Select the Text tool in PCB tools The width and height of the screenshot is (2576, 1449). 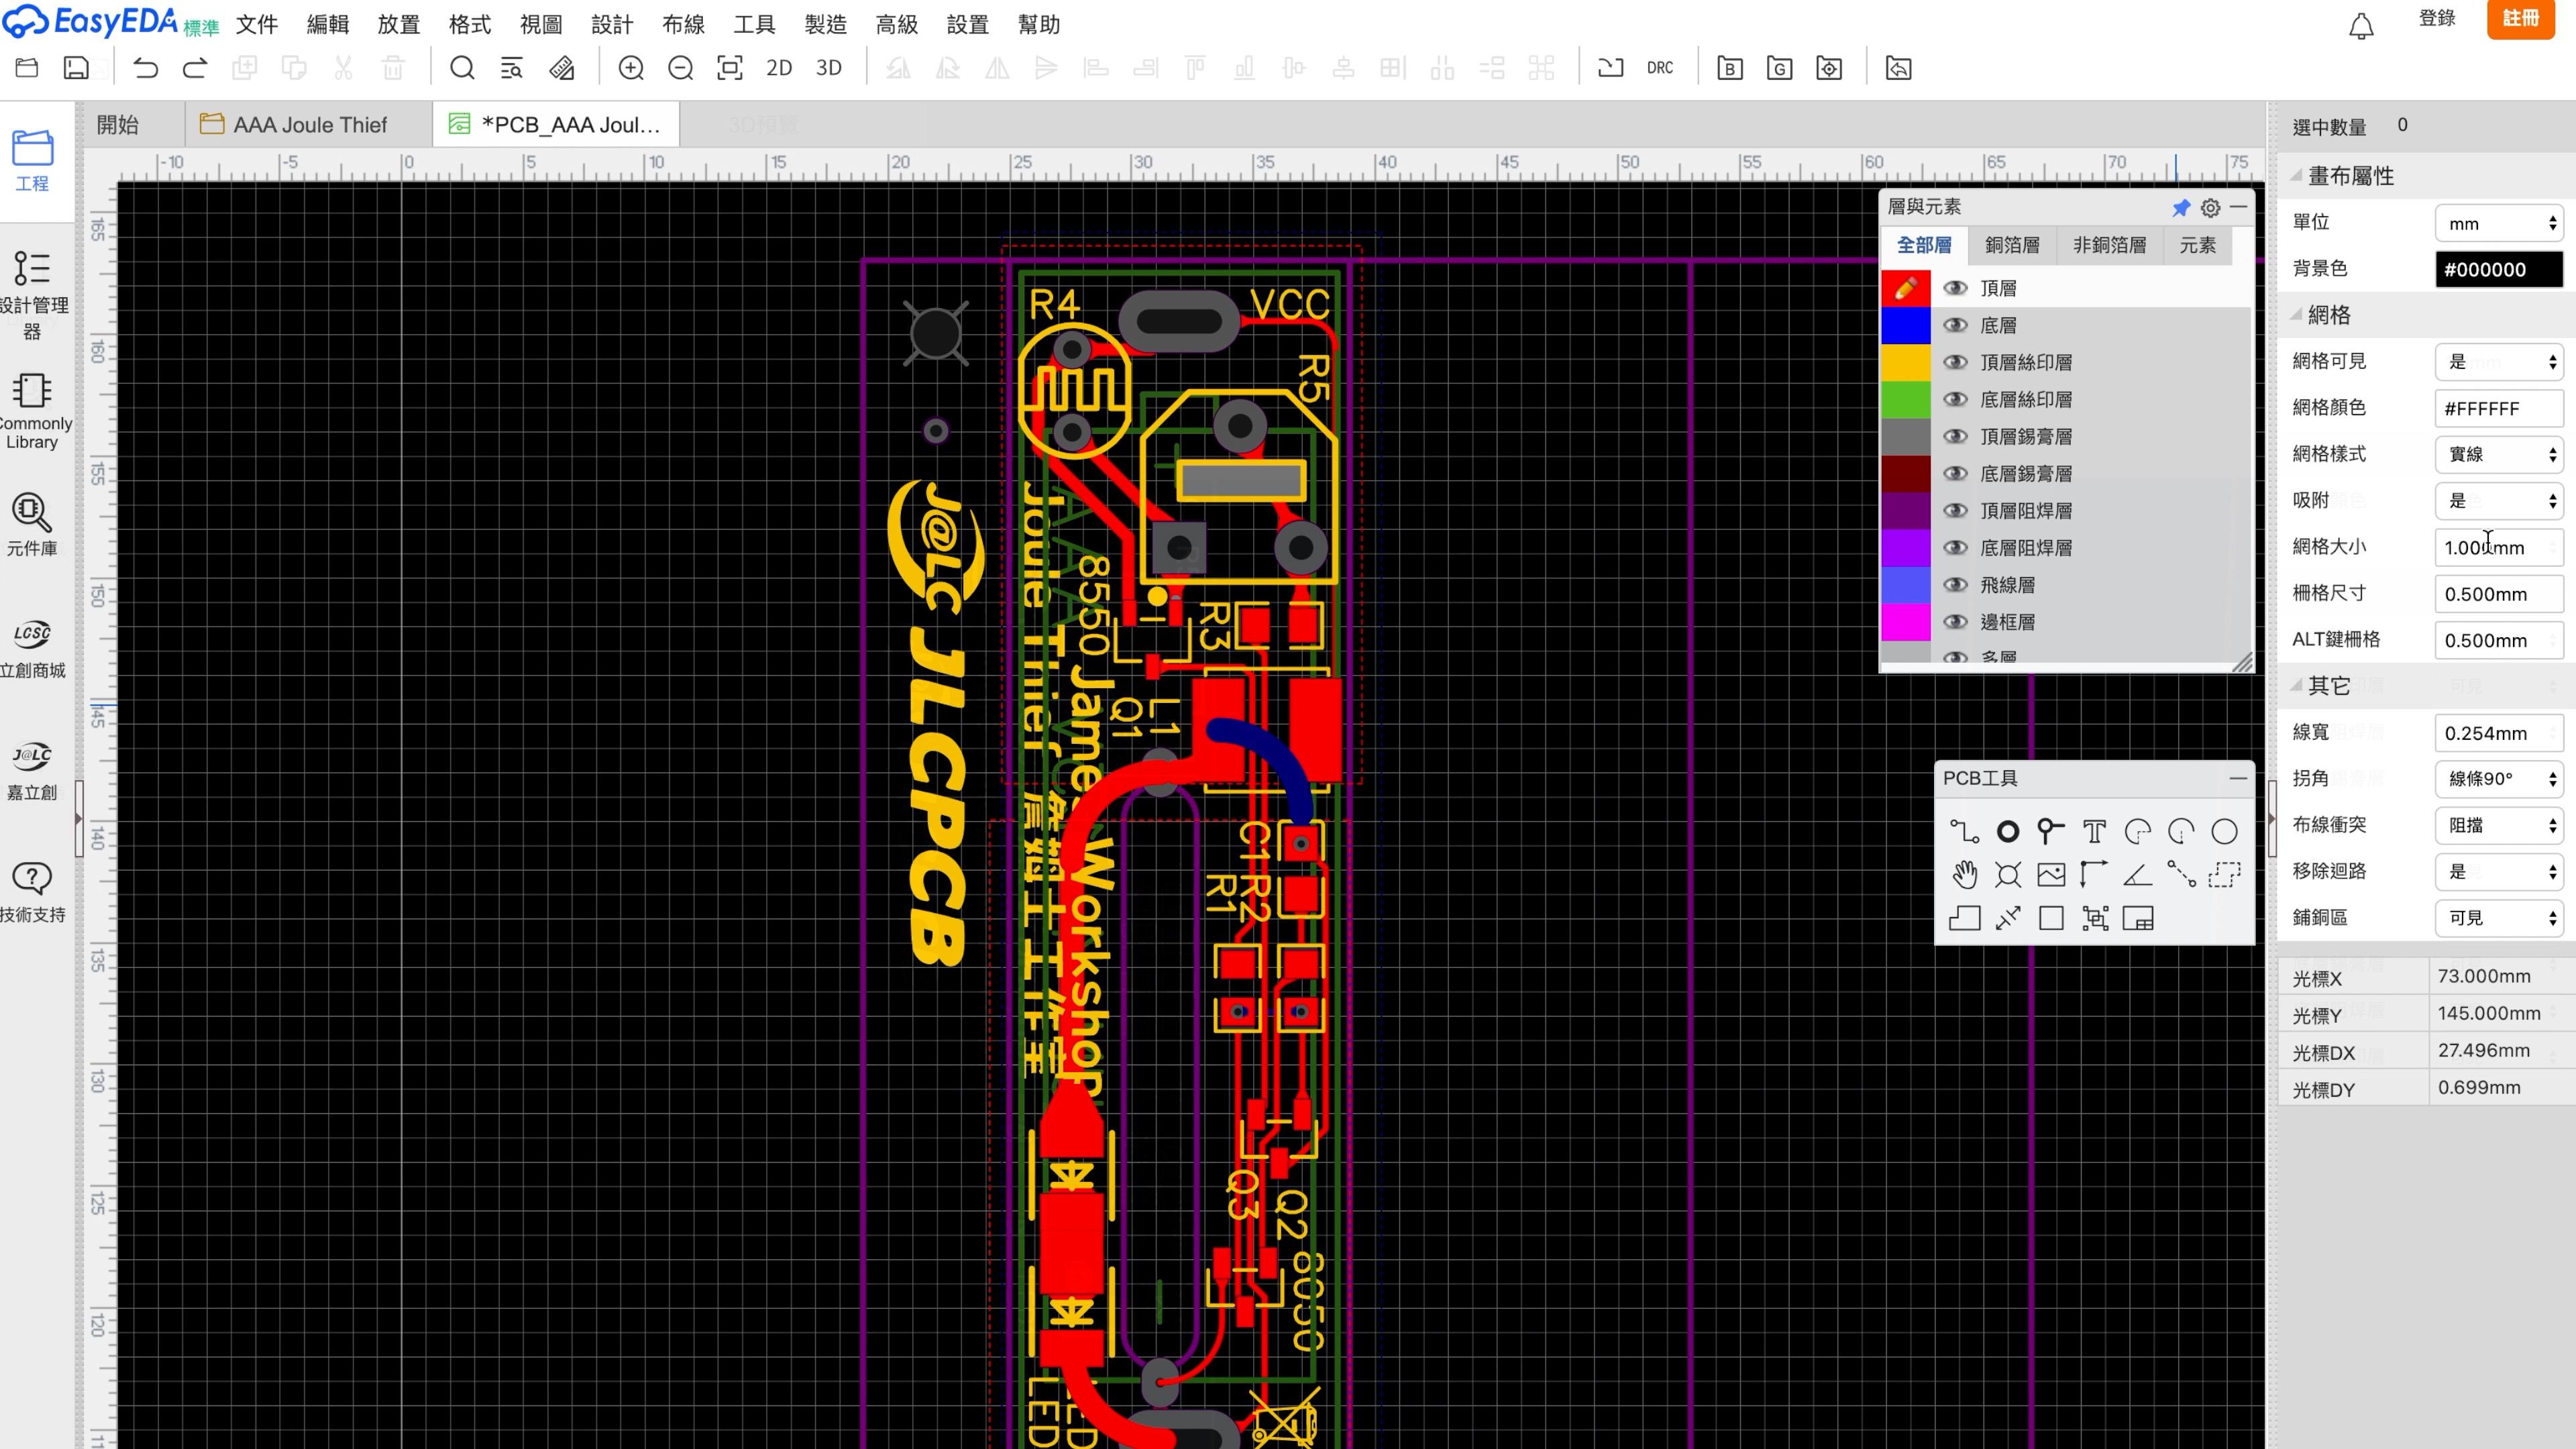2094,832
